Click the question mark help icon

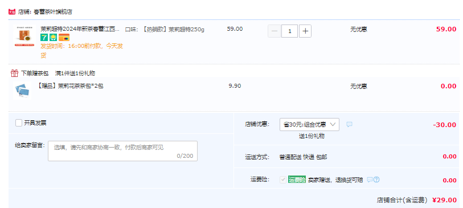[x=376, y=180]
